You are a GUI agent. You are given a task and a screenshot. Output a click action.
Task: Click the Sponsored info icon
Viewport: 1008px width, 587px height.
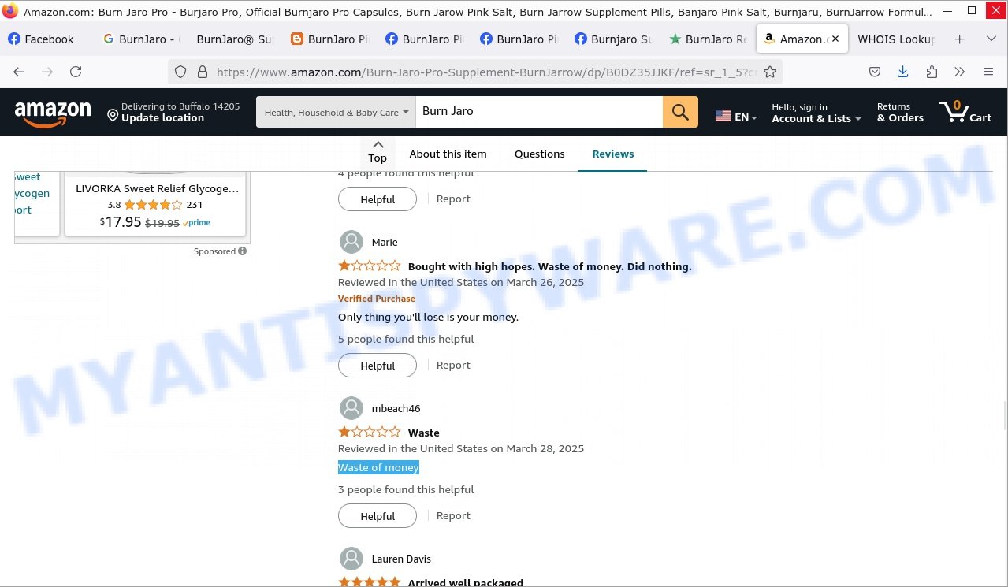tap(242, 251)
